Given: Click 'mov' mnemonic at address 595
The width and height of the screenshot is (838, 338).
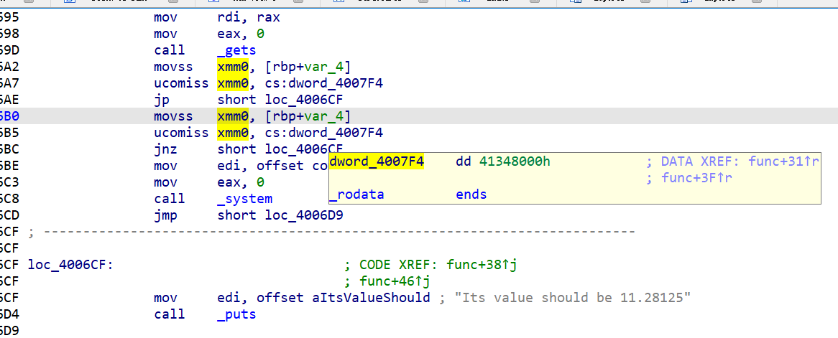Looking at the screenshot, I should pos(166,18).
